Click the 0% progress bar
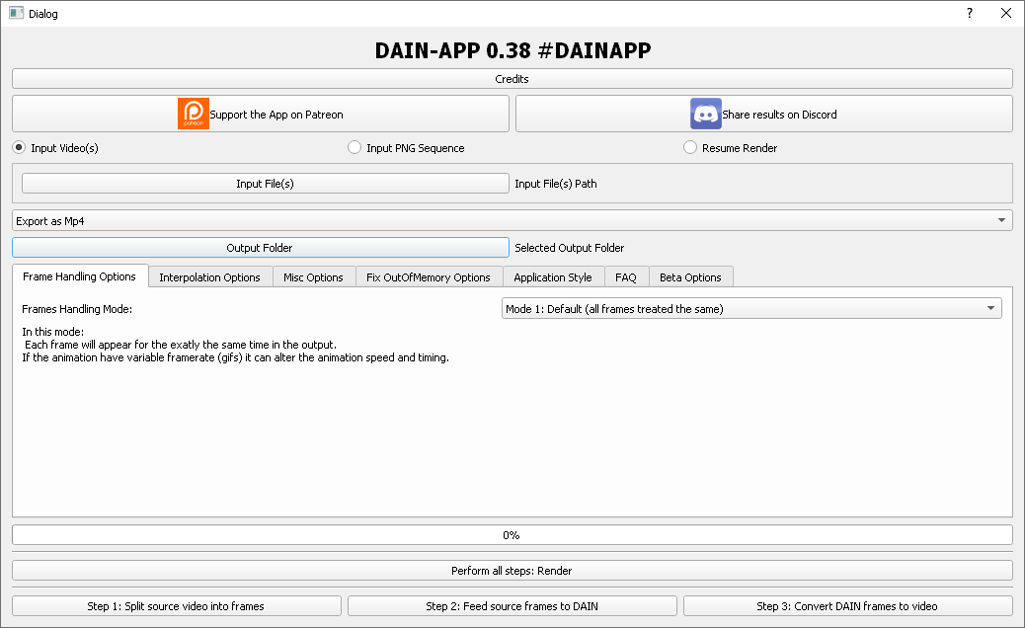The image size is (1025, 628). click(512, 534)
